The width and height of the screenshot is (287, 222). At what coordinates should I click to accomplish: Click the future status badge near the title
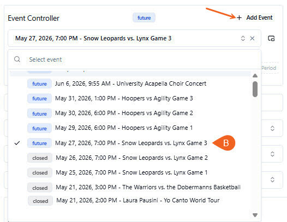point(144,18)
